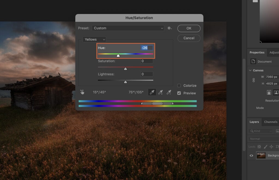
Task: Switch to the Properties panel tab
Action: (x=257, y=52)
